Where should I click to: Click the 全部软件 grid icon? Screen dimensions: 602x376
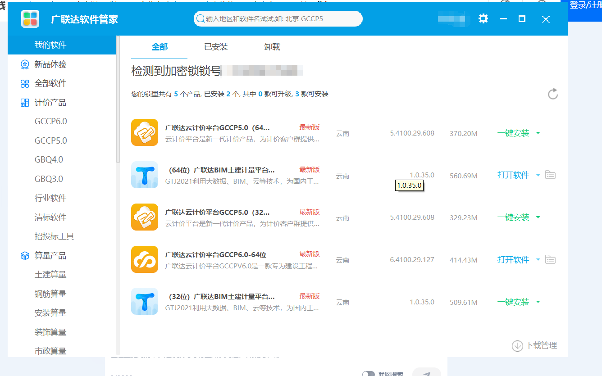pyautogui.click(x=25, y=84)
